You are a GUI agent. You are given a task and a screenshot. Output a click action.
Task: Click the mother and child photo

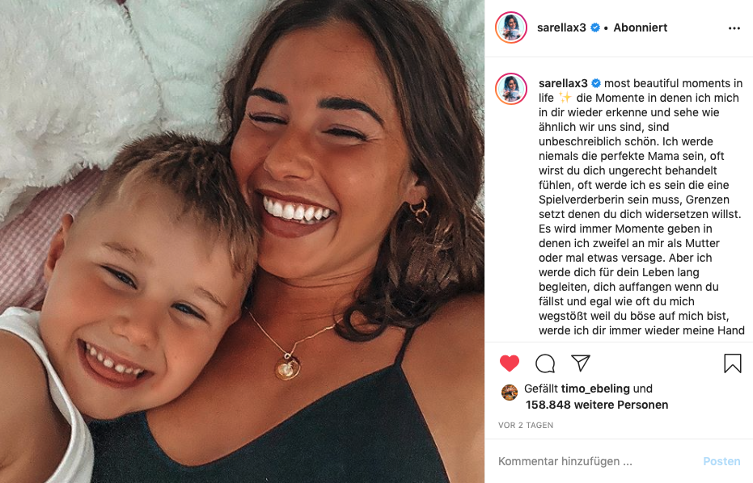pos(242,241)
